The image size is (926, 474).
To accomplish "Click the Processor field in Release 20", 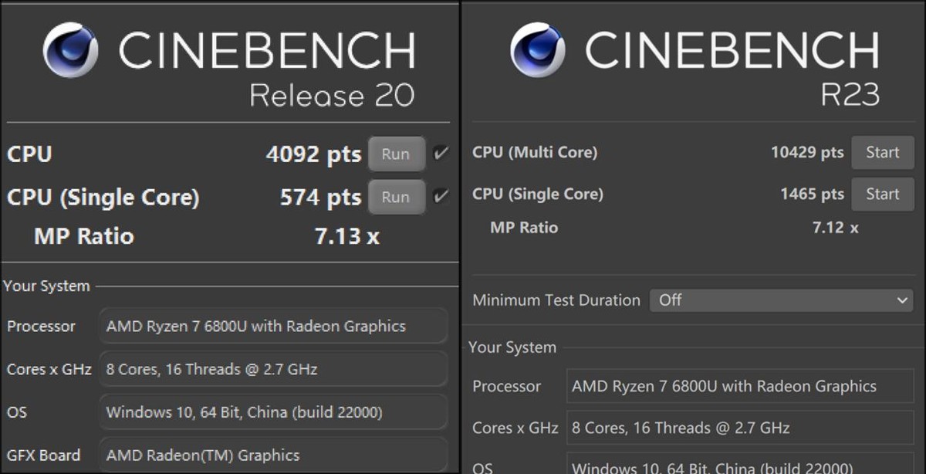I will 273,326.
